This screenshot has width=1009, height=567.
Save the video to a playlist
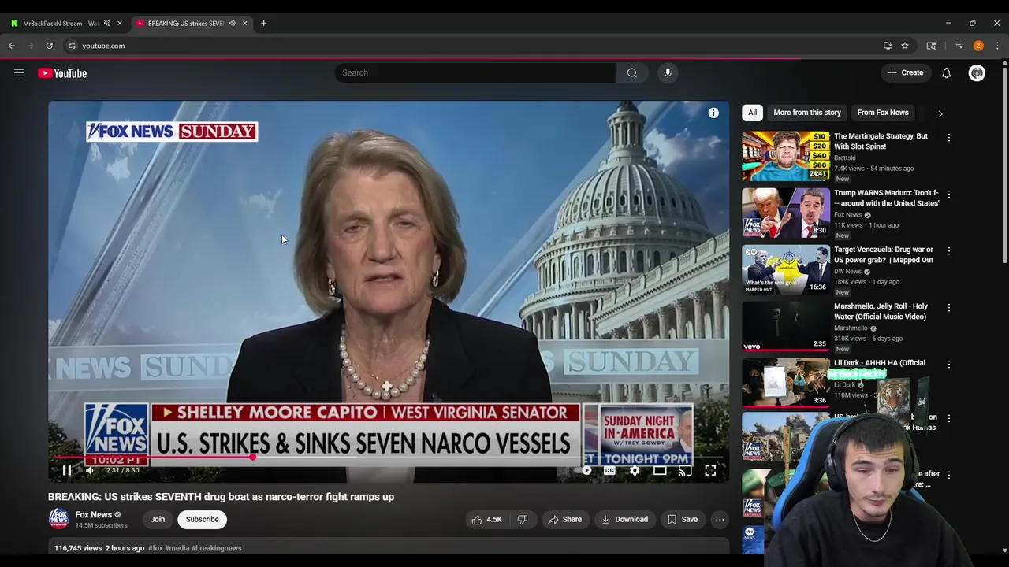[682, 520]
